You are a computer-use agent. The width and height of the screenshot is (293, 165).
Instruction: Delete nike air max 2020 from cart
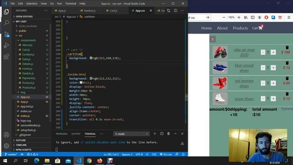coord(287,47)
